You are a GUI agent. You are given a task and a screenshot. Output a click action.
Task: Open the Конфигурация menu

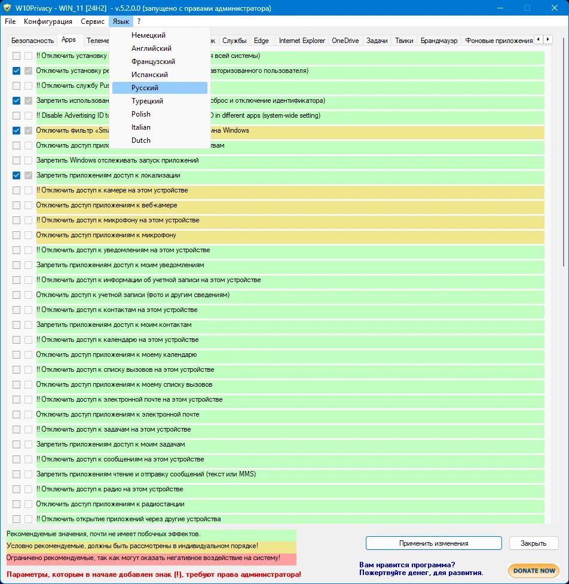point(48,22)
